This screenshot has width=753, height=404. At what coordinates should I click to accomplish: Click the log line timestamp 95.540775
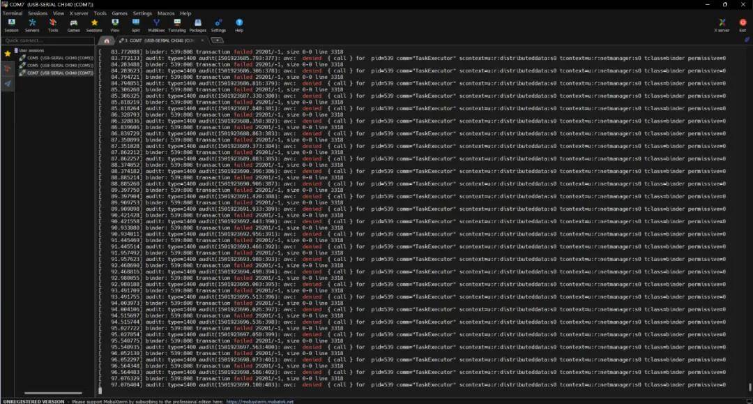[125, 341]
